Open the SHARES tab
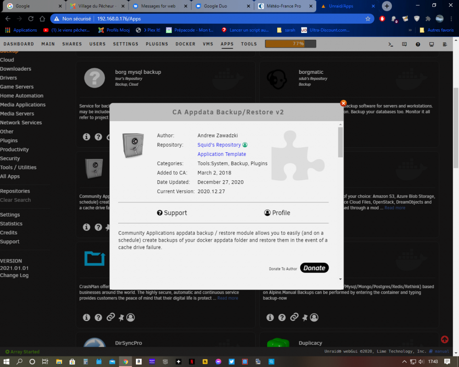459x367 pixels. click(x=72, y=44)
